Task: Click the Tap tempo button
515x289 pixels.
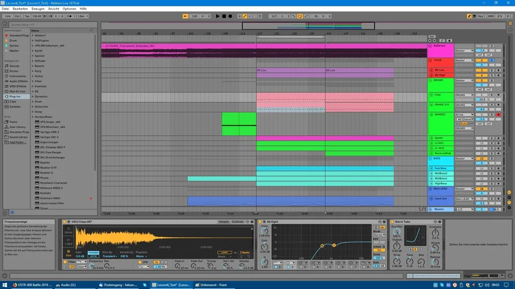Action: coord(27,16)
